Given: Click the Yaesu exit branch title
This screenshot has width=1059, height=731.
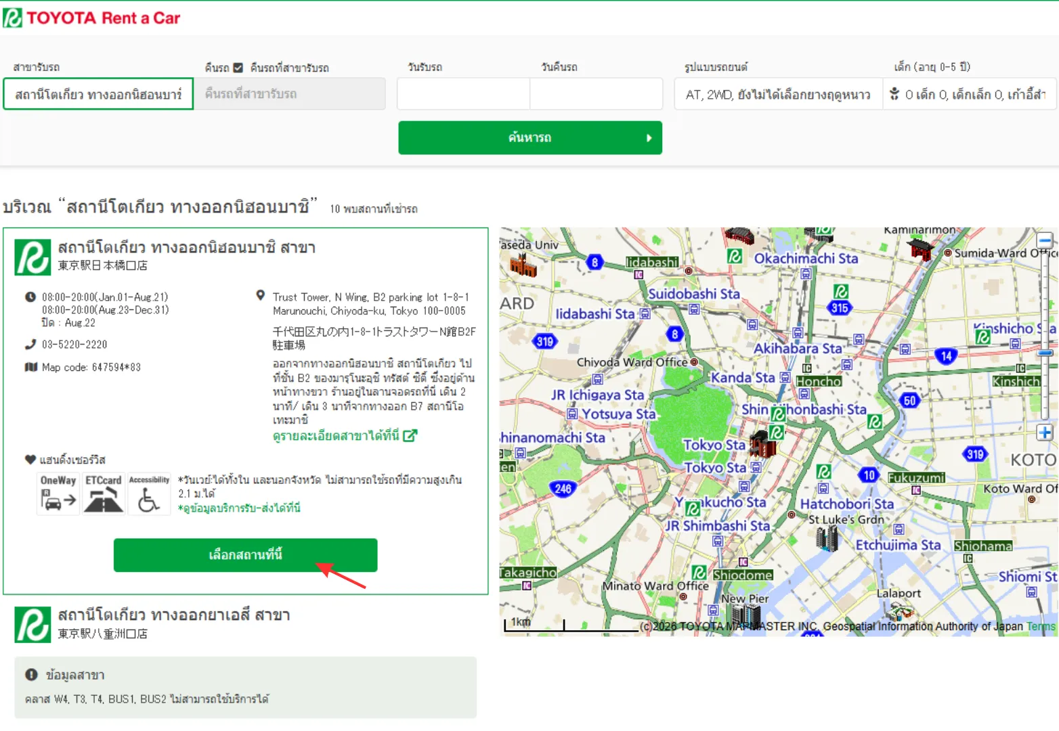Looking at the screenshot, I should click(x=174, y=615).
